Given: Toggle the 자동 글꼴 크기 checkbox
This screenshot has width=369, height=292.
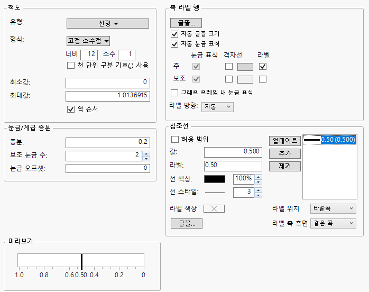Looking at the screenshot, I should 174,34.
